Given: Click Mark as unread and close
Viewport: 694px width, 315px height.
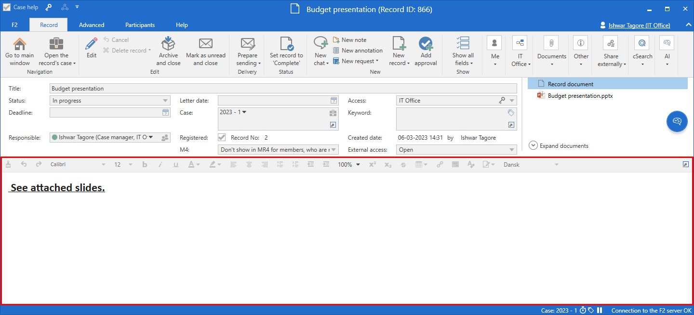Looking at the screenshot, I should (x=206, y=44).
